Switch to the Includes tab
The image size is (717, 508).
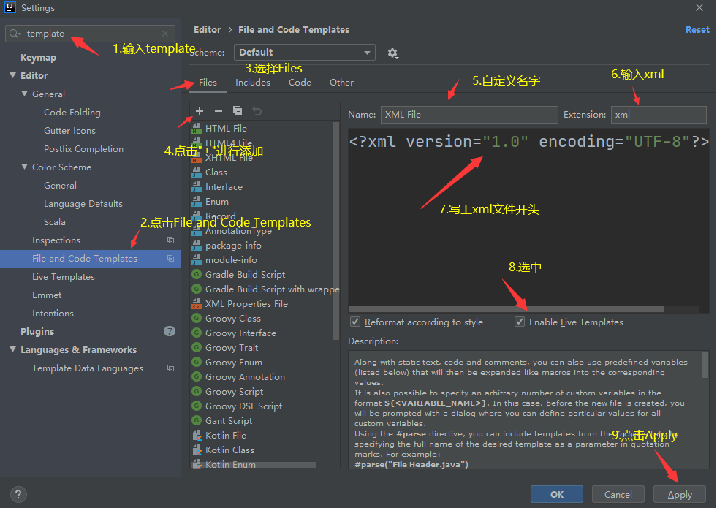coord(253,82)
